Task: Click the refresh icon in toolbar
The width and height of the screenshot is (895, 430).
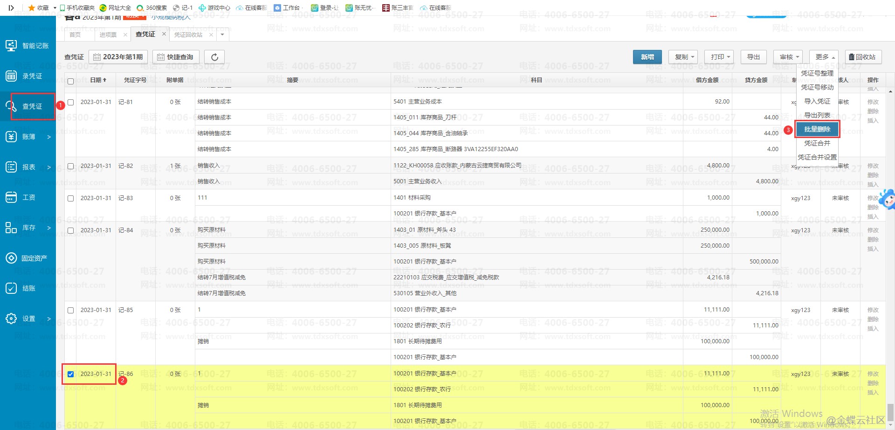Action: click(x=214, y=57)
